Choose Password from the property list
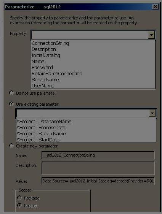The image size is (162, 214). click(x=93, y=68)
